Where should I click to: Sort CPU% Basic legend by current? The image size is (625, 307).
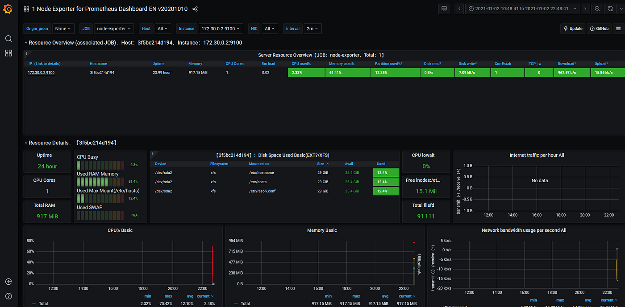(x=204, y=296)
